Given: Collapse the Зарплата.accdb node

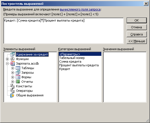Looking at the screenshot, I should click(7, 63).
